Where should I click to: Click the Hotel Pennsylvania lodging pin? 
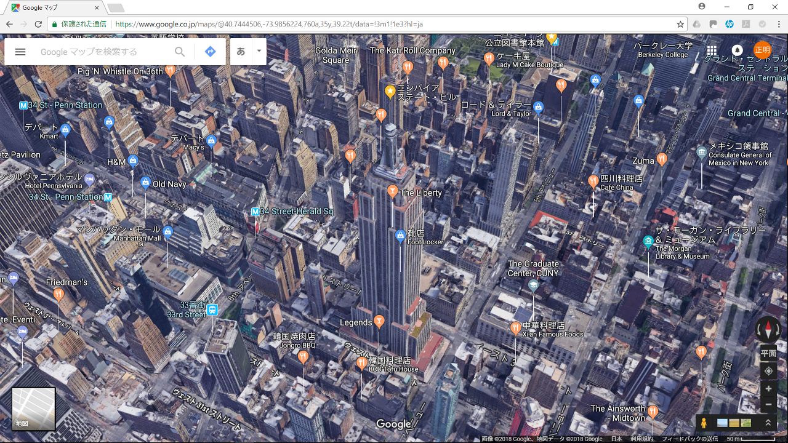coord(89,180)
